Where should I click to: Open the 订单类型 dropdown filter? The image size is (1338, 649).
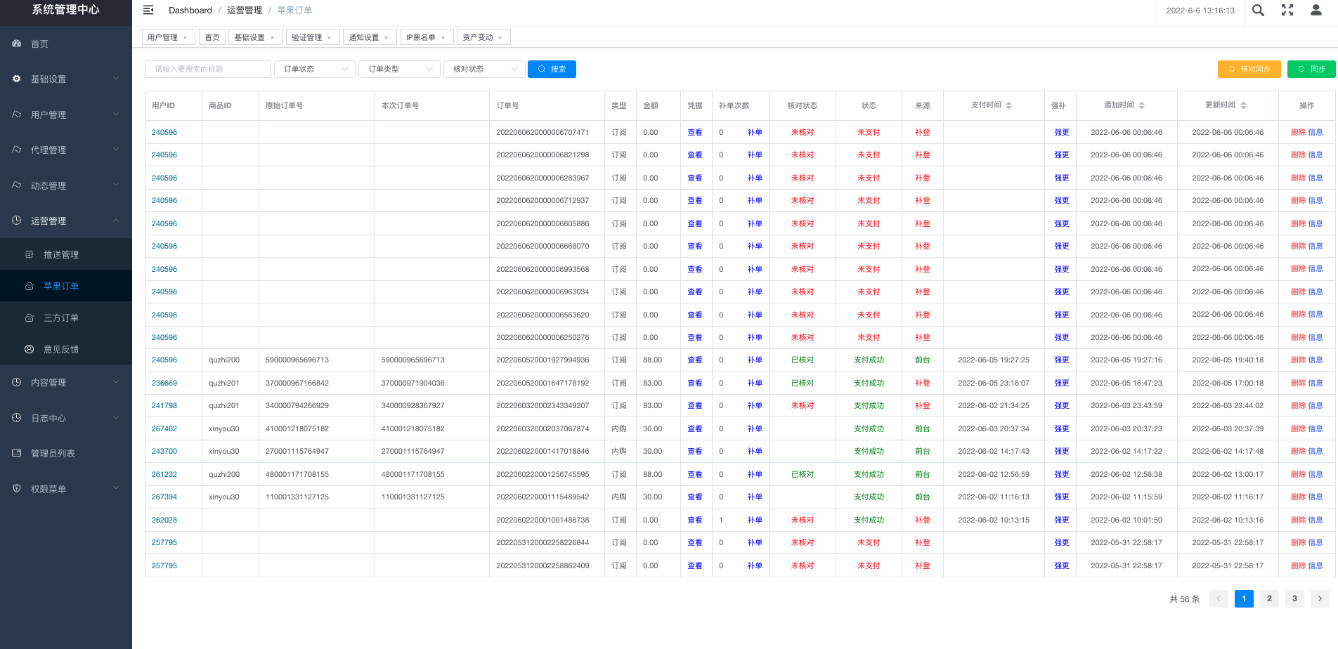(400, 69)
